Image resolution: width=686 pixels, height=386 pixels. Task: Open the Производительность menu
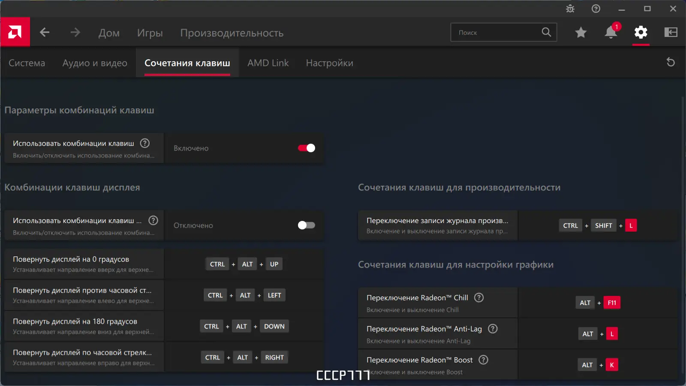click(232, 33)
